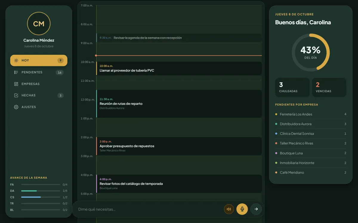Click the Avance de la semana heading

[29, 178]
